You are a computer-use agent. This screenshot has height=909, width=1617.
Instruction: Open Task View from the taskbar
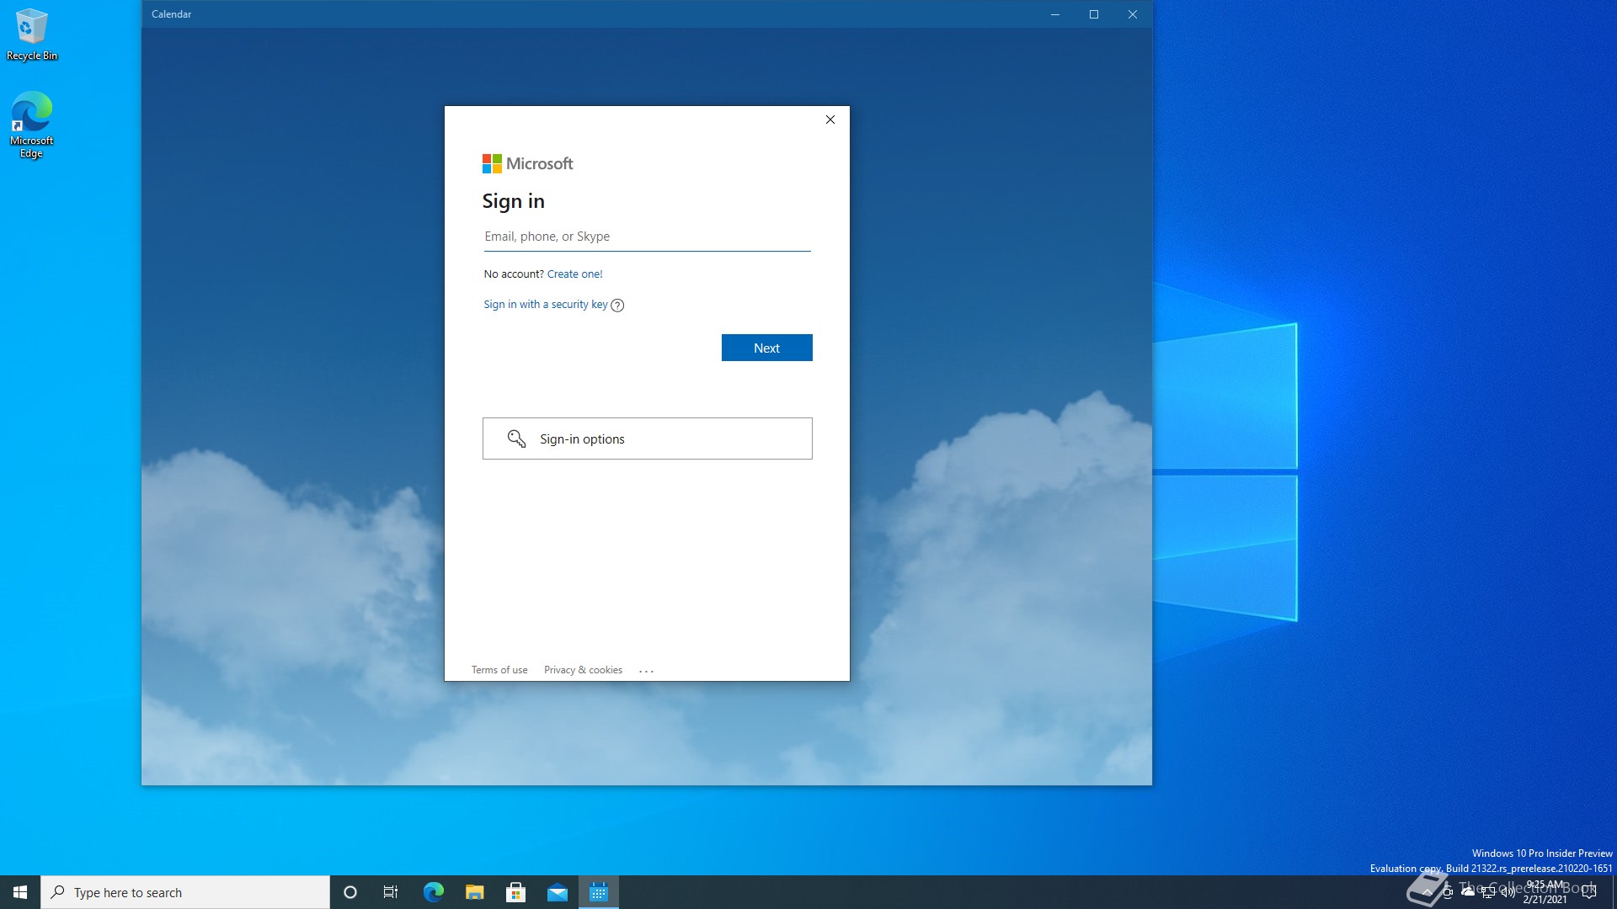(x=391, y=892)
